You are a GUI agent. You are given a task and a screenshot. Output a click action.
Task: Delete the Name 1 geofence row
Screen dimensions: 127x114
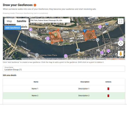[x=108, y=89]
